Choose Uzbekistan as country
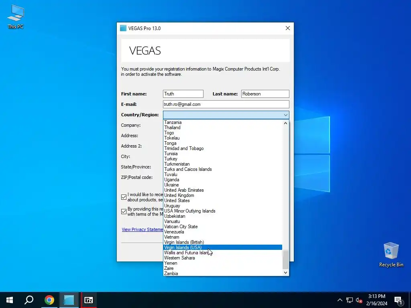The image size is (411, 308). click(223, 216)
